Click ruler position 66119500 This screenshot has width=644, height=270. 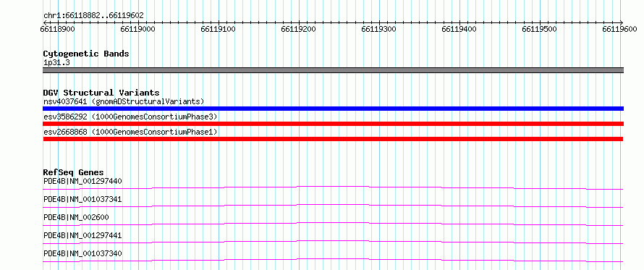tap(539, 29)
